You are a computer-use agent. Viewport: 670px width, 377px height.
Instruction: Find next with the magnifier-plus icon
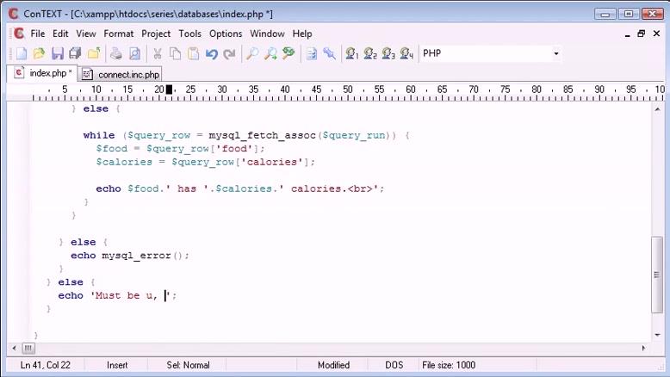pyautogui.click(x=270, y=53)
